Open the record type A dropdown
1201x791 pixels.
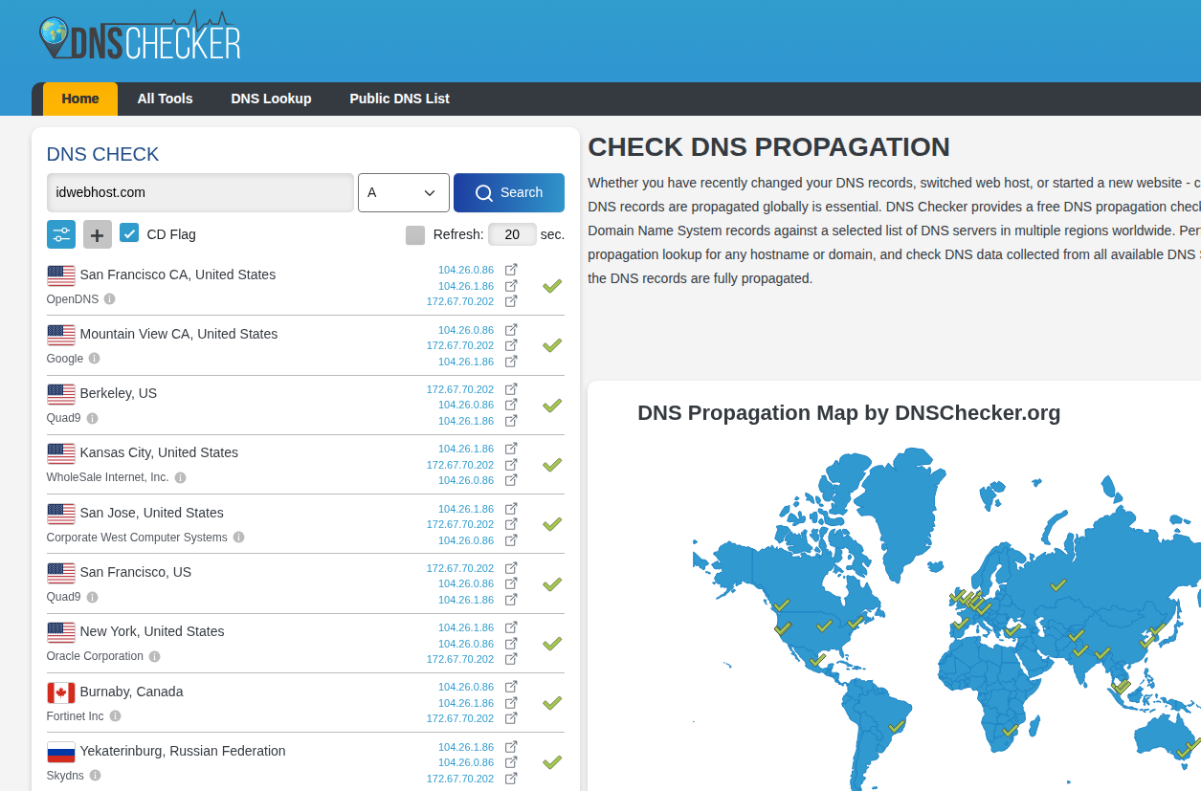point(403,192)
